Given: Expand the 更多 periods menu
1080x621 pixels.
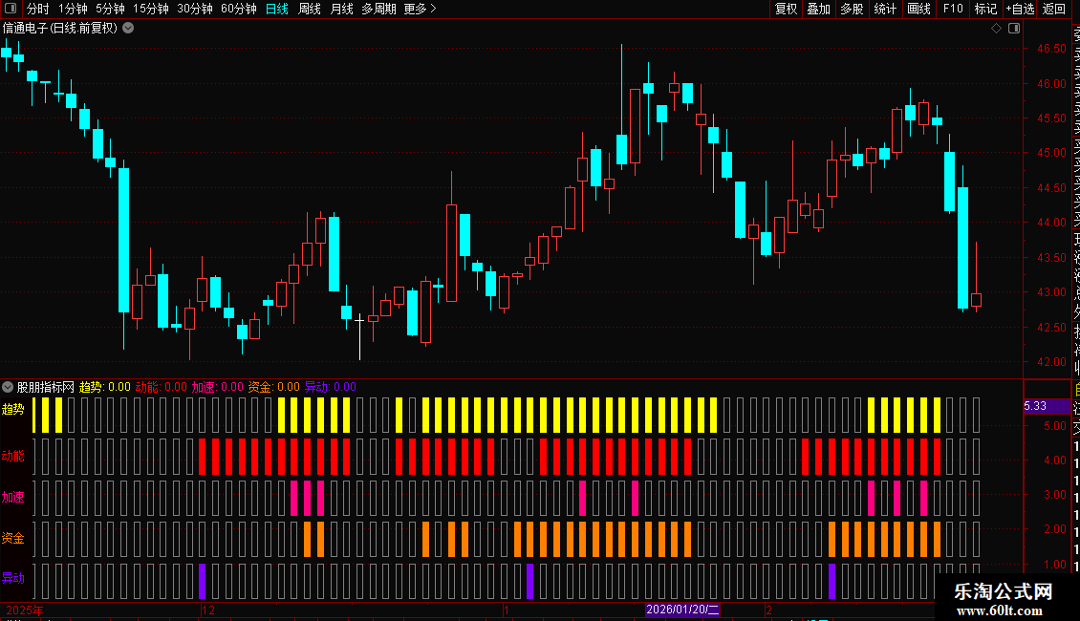Looking at the screenshot, I should (x=421, y=9).
